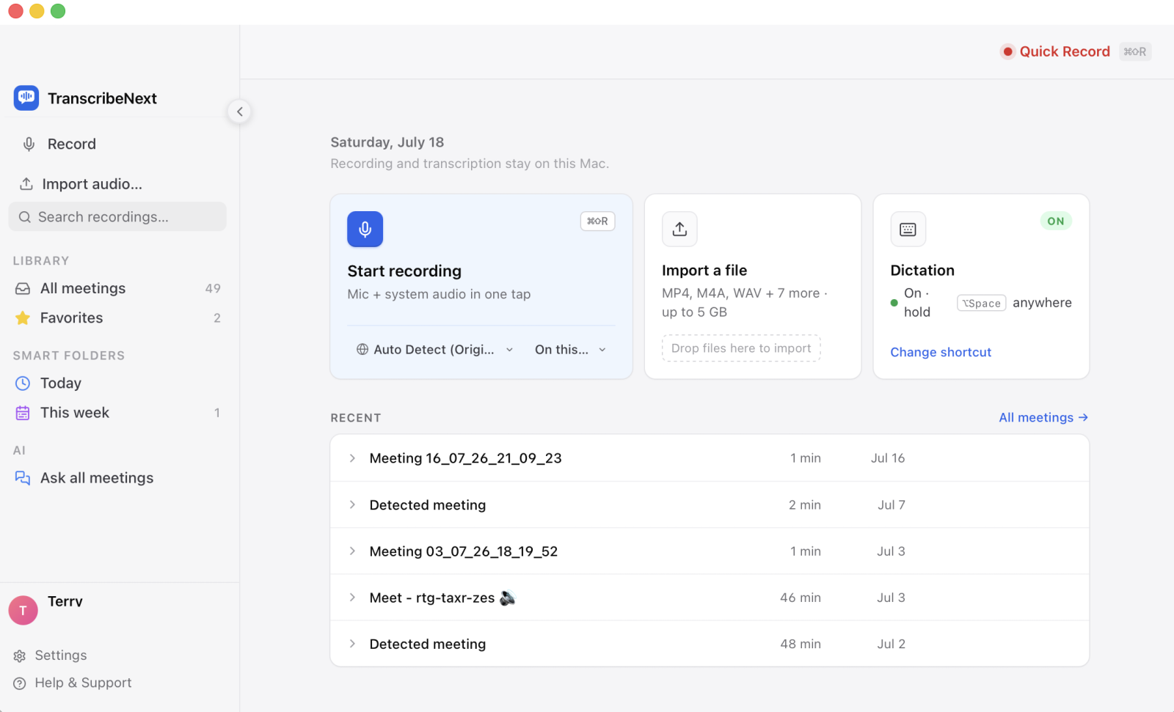
Task: Show the Today smart folder
Action: 117,383
